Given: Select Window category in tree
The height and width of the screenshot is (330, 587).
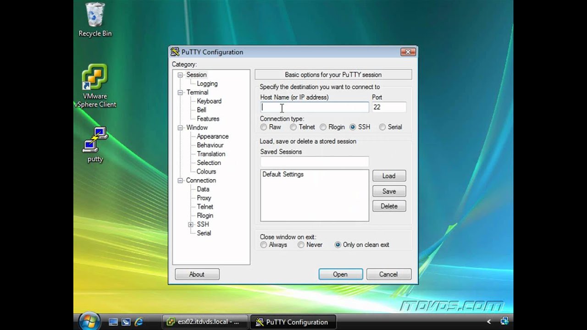Looking at the screenshot, I should 197,127.
